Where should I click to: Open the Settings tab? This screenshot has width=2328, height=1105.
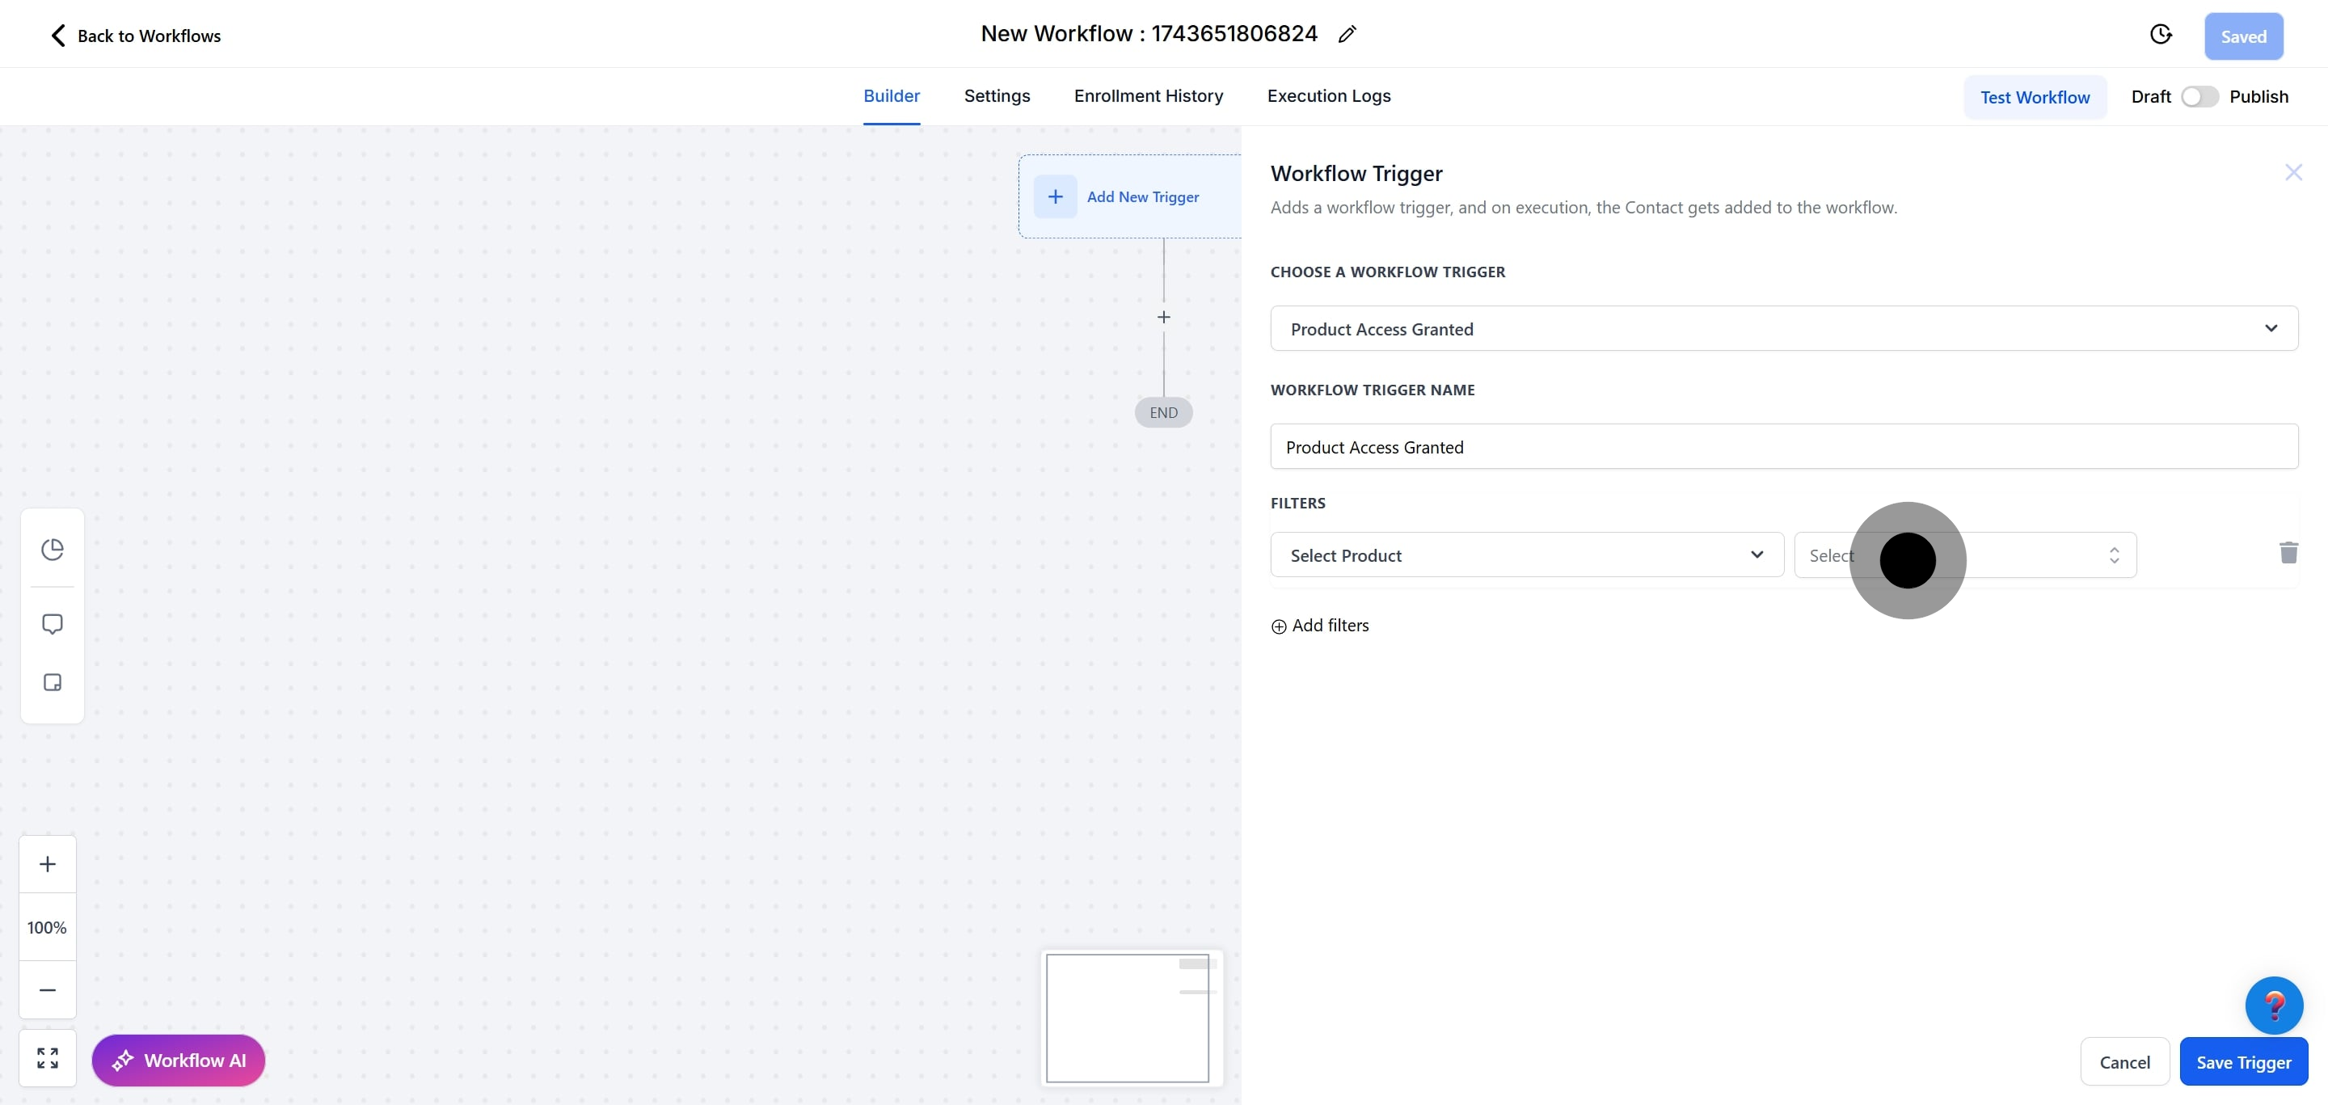pyautogui.click(x=997, y=95)
